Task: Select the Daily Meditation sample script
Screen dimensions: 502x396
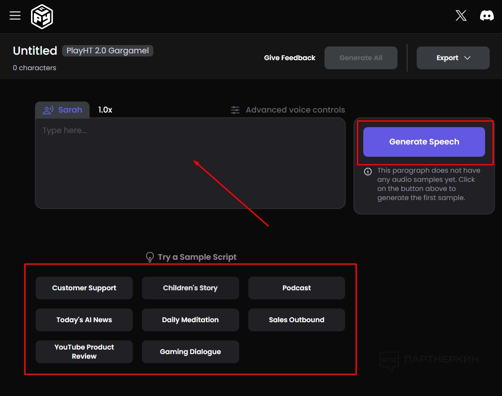Action: [190, 320]
